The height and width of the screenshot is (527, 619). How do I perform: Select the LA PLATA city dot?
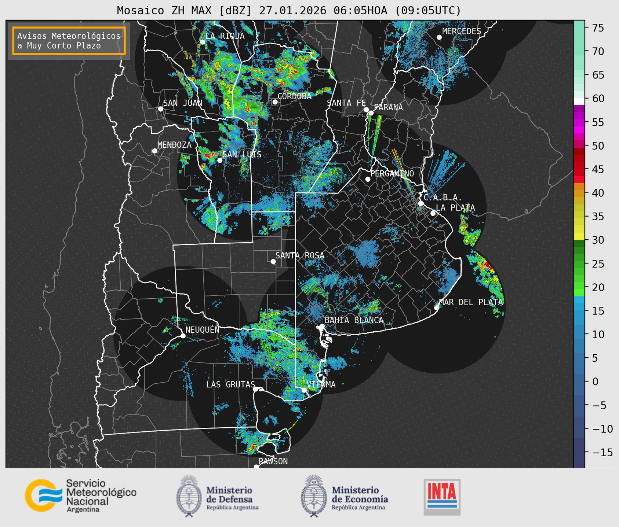click(433, 213)
